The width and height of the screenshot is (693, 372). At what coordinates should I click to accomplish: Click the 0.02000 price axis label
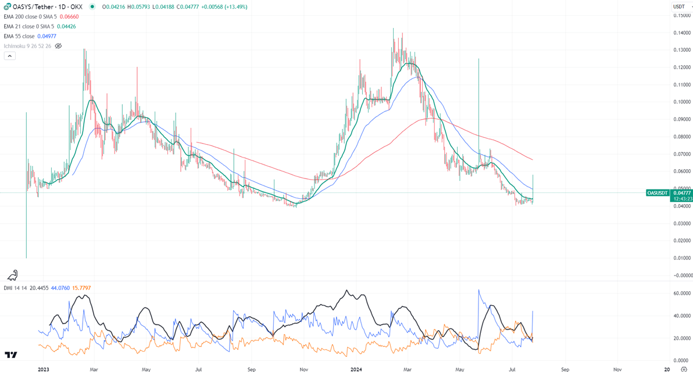pyautogui.click(x=682, y=241)
